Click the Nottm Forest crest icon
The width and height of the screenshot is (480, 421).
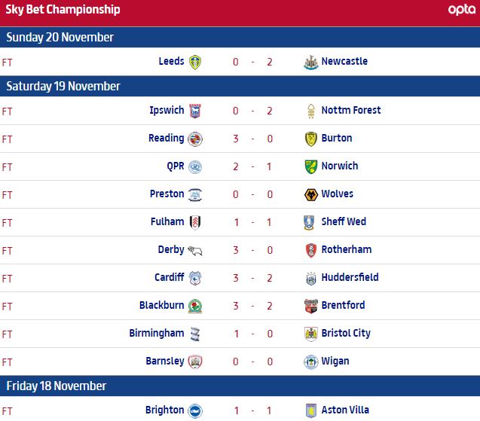[x=310, y=111]
